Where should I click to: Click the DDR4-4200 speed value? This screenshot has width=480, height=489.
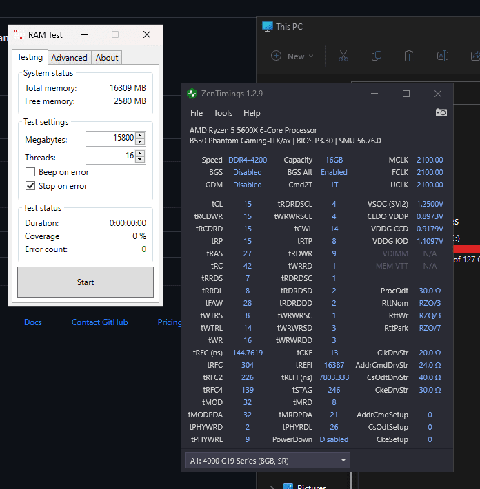(x=248, y=160)
